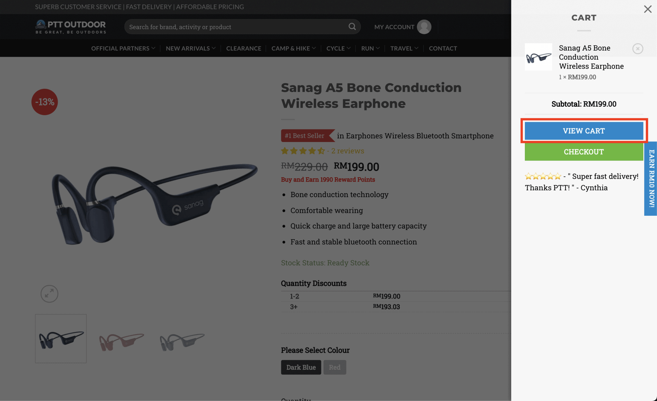Click the search magnifier icon
The height and width of the screenshot is (401, 657).
352,27
